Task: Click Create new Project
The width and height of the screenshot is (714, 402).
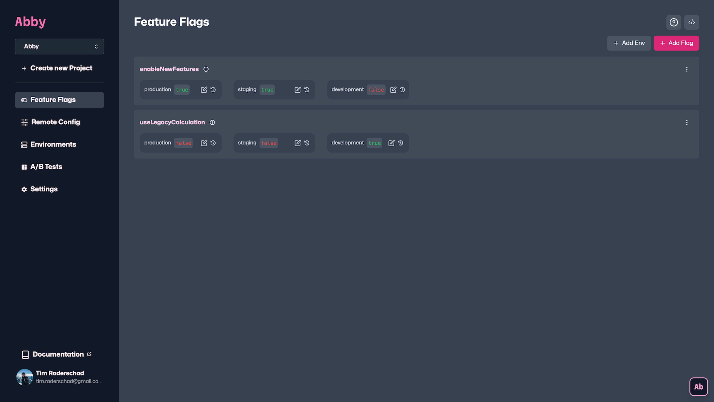Action: click(57, 68)
